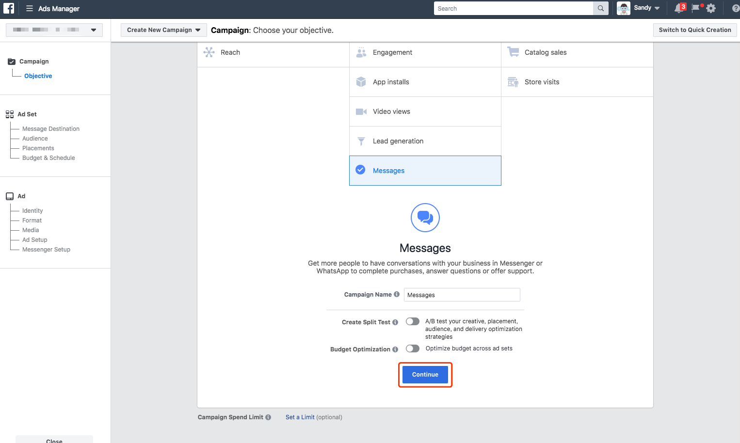Click the Lead generation funnel icon
The height and width of the screenshot is (443, 740).
pyautogui.click(x=361, y=141)
